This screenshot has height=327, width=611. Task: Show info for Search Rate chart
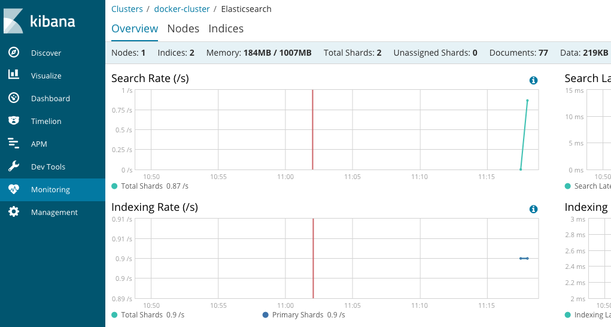click(533, 80)
